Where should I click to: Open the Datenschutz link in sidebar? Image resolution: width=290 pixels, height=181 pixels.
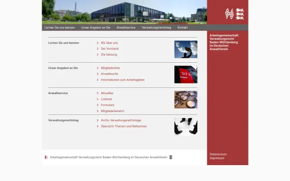coord(218,154)
